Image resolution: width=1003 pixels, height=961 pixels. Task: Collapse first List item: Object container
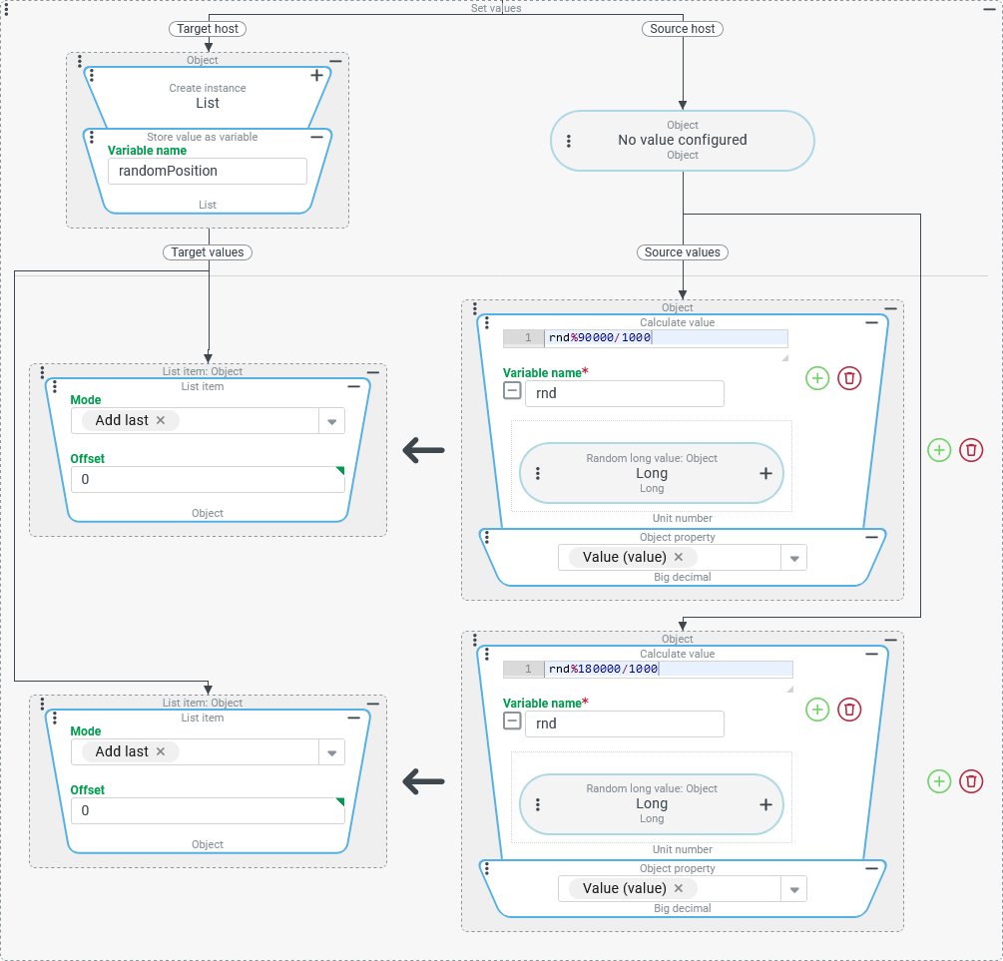(373, 372)
